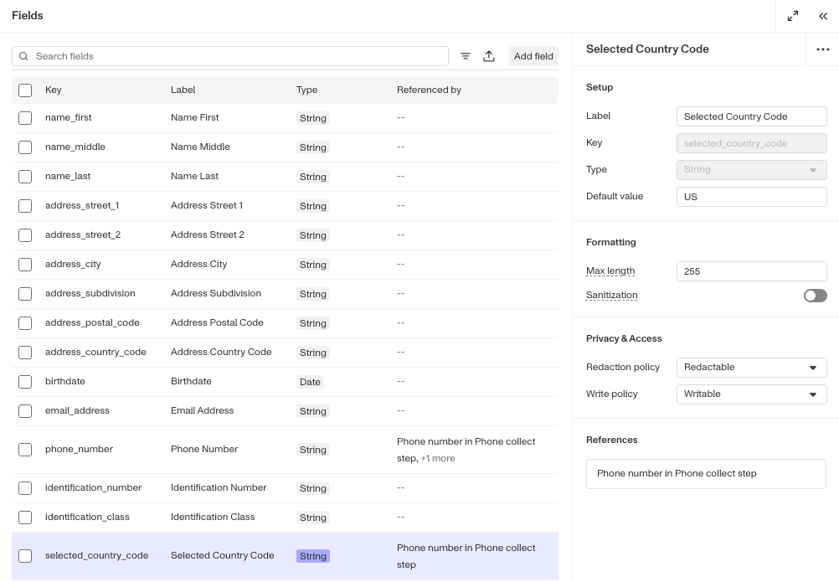Click the Address Postal Code label cell
The image size is (839, 582).
click(x=217, y=322)
